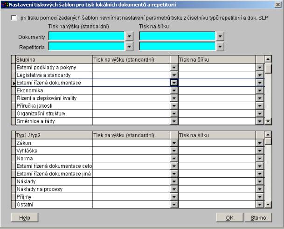Open the Dokumenty landscape print dropdown
This screenshot has width=284, height=229.
(x=220, y=36)
